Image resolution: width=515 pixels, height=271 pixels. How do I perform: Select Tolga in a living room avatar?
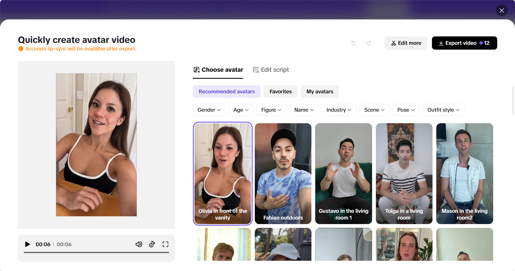click(404, 174)
